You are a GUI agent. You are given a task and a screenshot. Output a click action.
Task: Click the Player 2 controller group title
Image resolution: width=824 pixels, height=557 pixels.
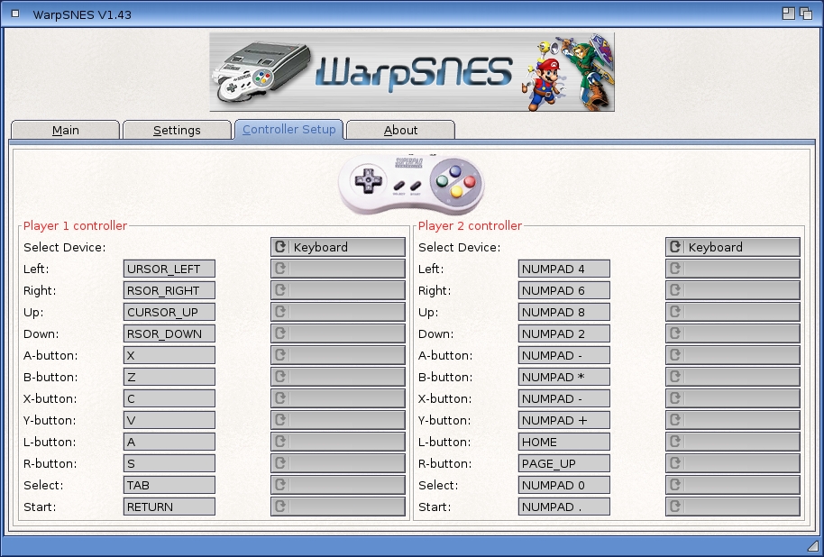470,225
